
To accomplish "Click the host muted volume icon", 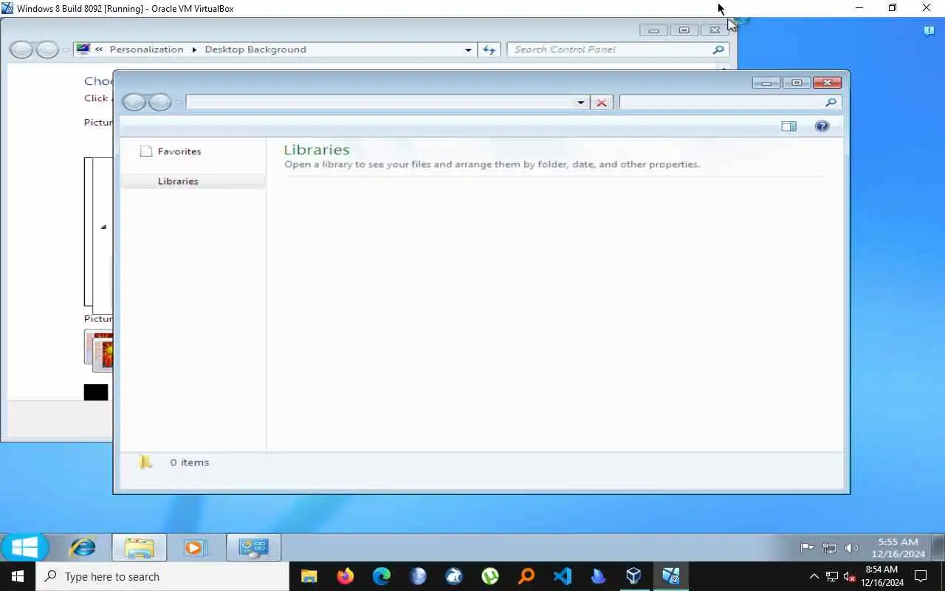I will pos(850,577).
